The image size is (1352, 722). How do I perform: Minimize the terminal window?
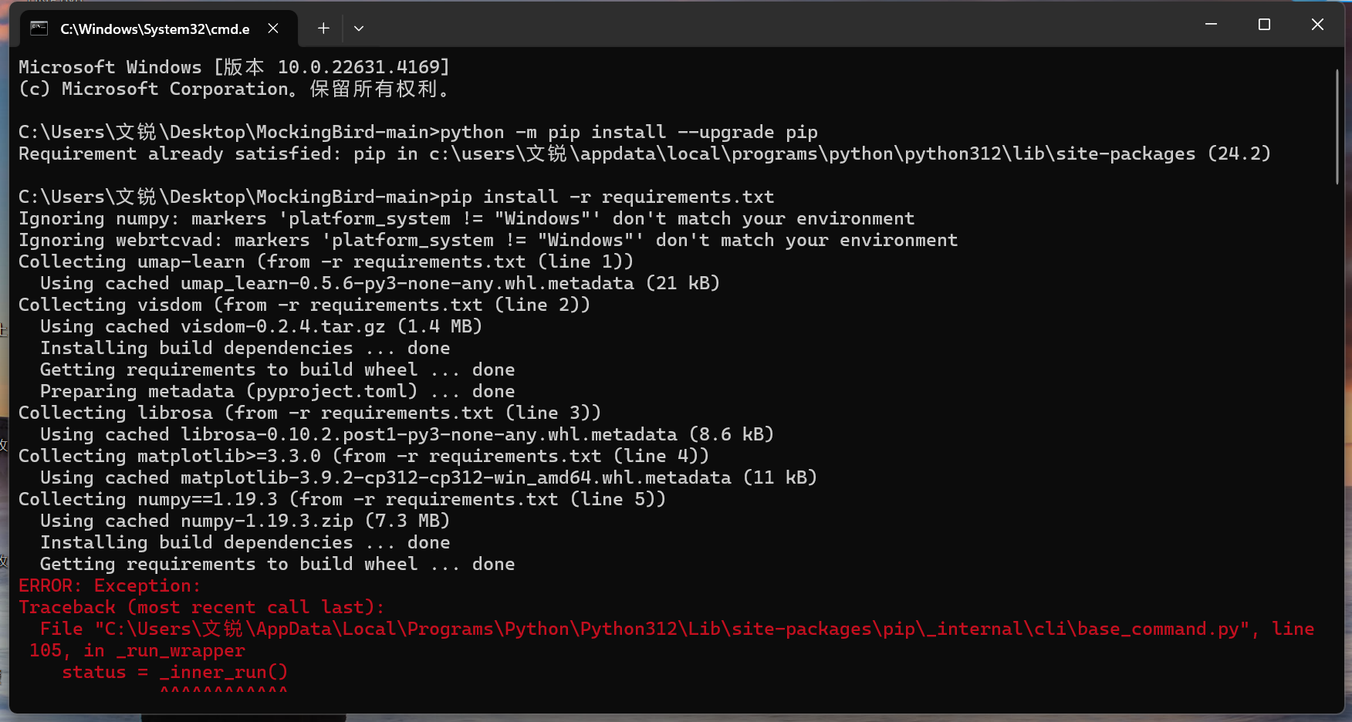(x=1211, y=25)
